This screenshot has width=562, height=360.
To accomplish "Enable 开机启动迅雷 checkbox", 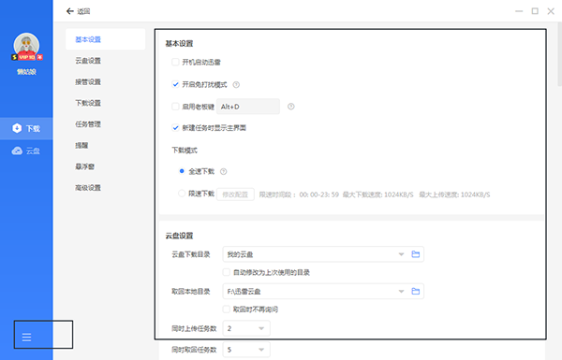I will click(x=175, y=63).
